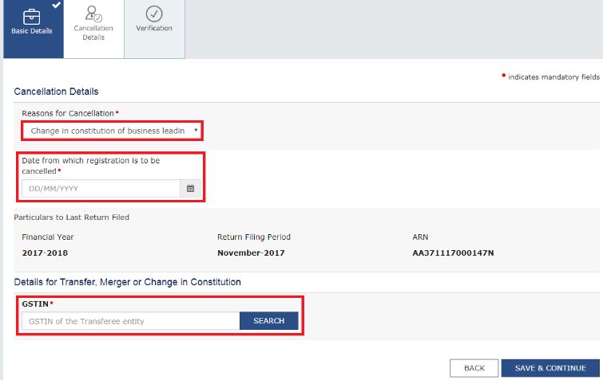Screen dimensions: 603x380
Task: Click the 2017-2018 financial year value
Action: click(x=44, y=253)
